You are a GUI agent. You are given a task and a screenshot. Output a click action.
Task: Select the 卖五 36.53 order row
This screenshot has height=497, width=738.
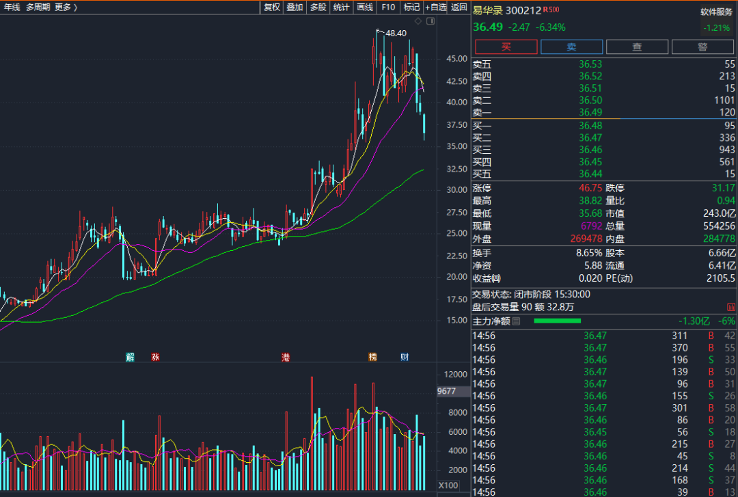coord(603,64)
